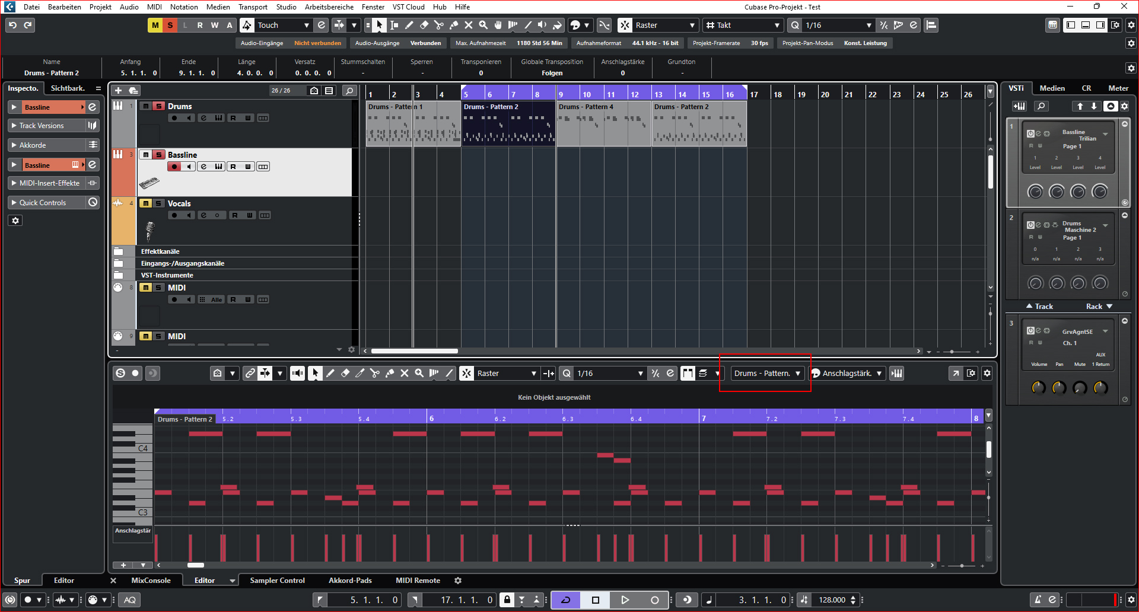Select the Eraser tool in key editor toolbar

click(345, 373)
